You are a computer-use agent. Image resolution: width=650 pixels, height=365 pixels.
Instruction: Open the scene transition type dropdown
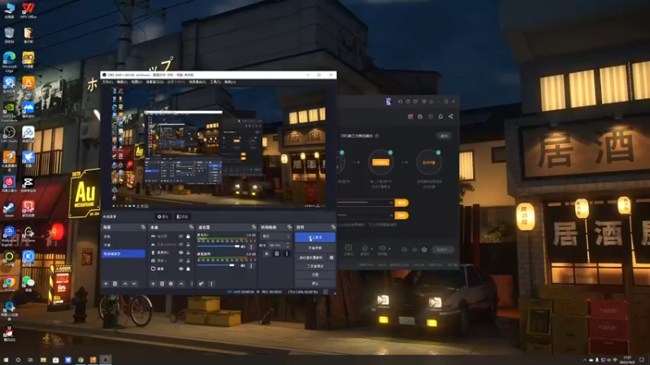275,236
